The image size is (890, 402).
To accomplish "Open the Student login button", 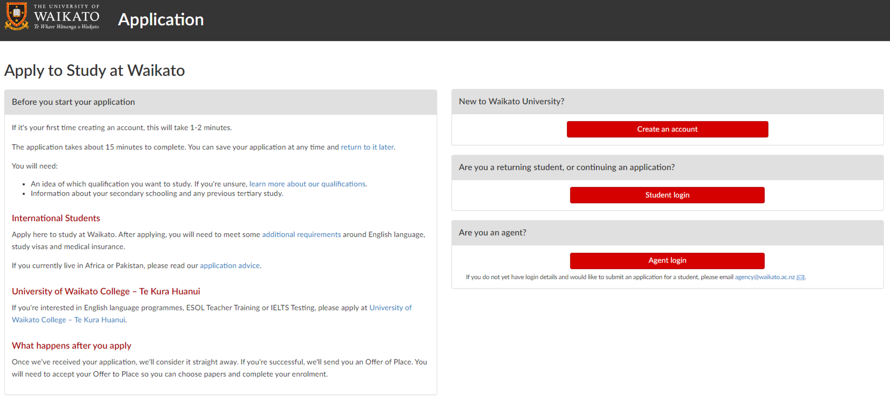I will (x=667, y=195).
